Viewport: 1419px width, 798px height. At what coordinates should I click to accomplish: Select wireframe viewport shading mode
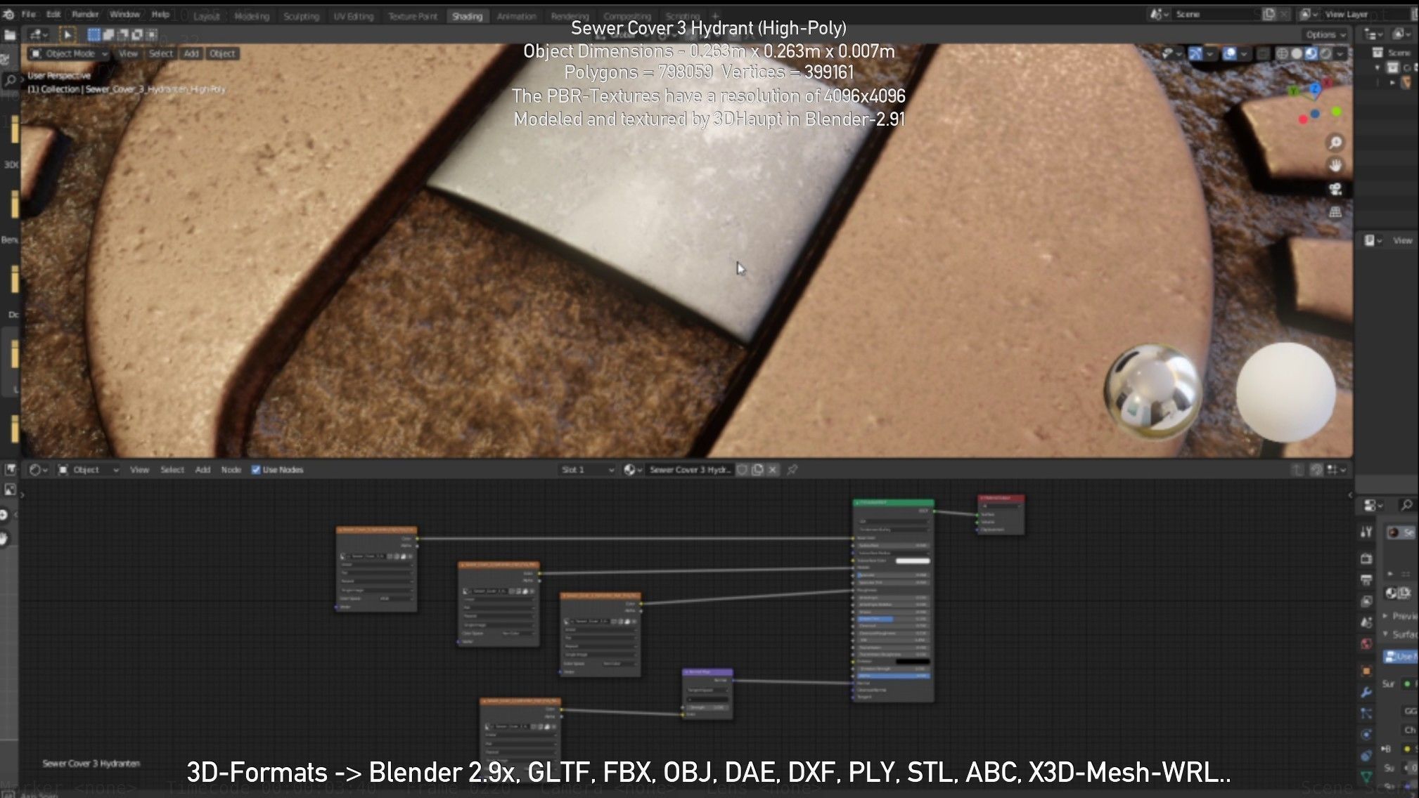click(1282, 53)
